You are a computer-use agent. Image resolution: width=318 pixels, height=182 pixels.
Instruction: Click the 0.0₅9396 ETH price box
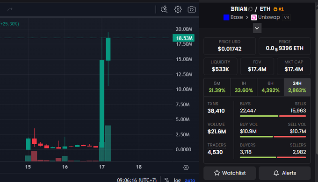coord(284,46)
